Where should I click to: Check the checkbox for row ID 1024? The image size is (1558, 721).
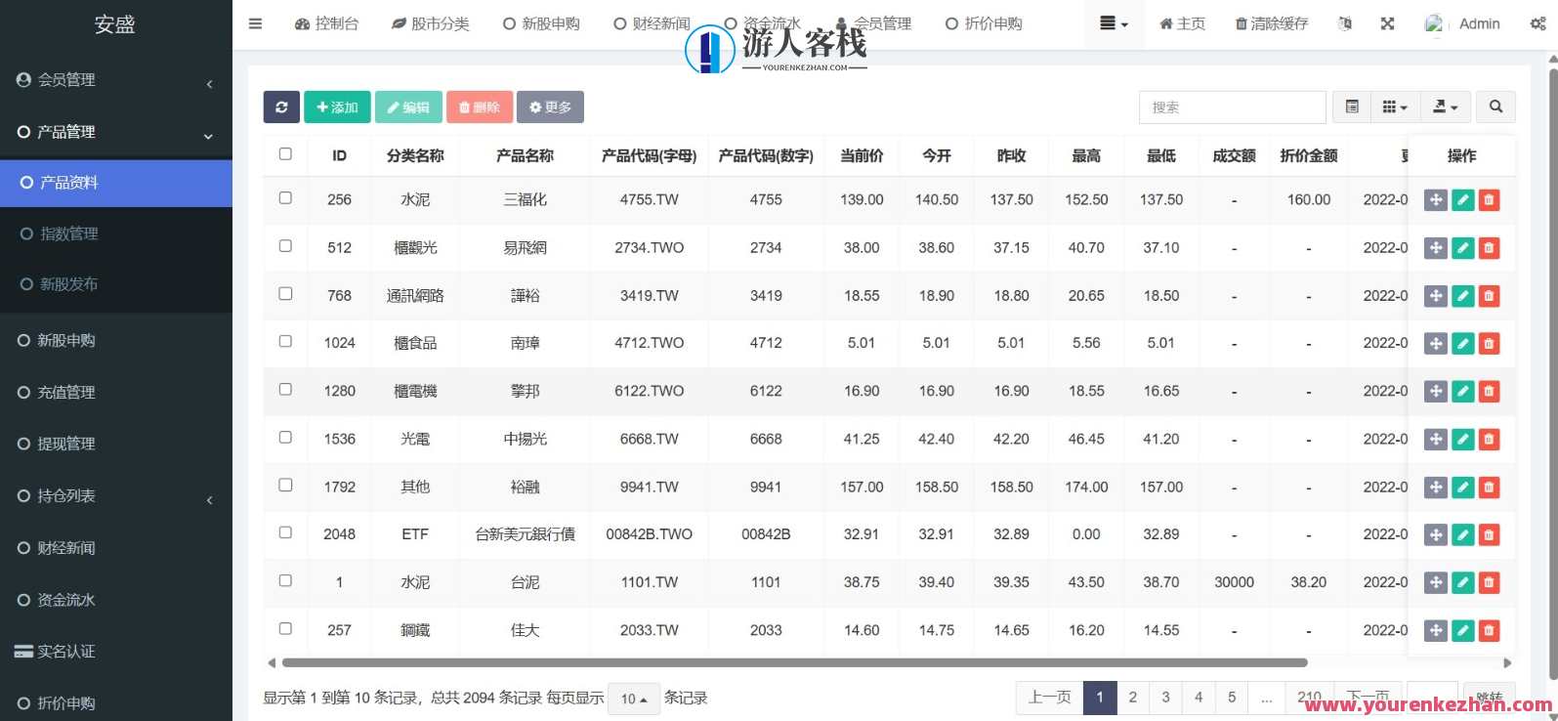pos(285,341)
